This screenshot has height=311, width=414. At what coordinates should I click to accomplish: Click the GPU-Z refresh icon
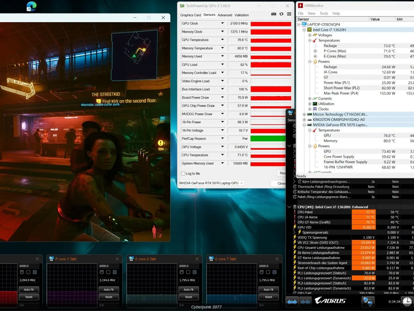[281, 14]
